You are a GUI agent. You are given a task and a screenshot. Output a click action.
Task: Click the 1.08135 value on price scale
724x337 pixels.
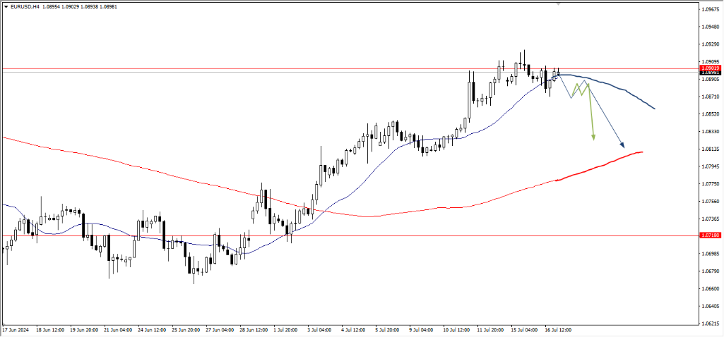tap(711, 149)
